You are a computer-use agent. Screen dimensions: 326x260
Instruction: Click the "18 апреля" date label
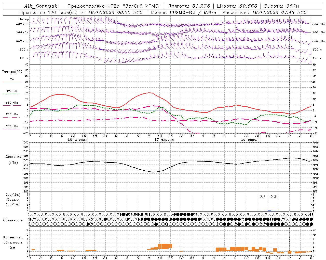(251, 140)
